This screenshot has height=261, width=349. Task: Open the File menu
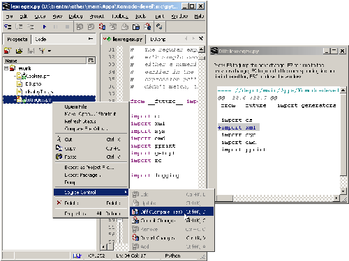(x=9, y=16)
